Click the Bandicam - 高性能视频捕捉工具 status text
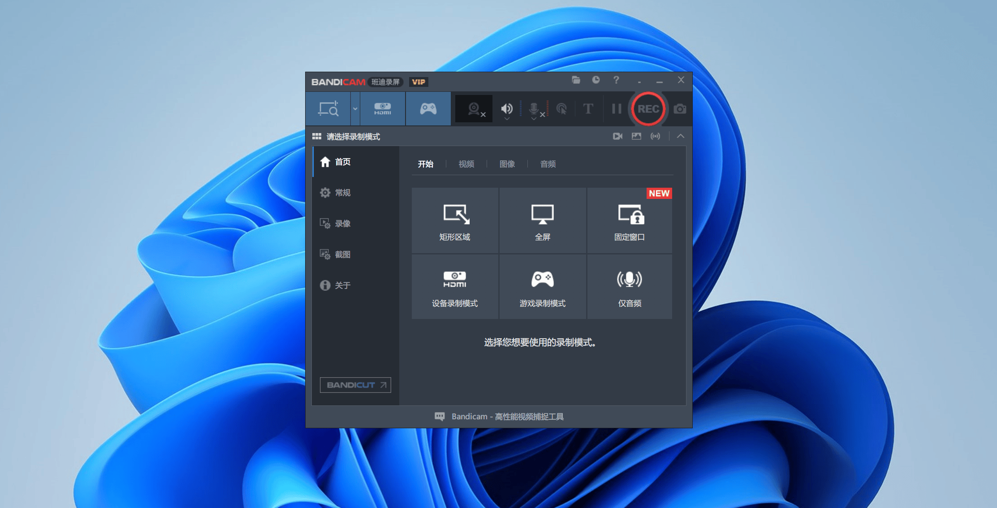The width and height of the screenshot is (997, 508). (x=508, y=417)
